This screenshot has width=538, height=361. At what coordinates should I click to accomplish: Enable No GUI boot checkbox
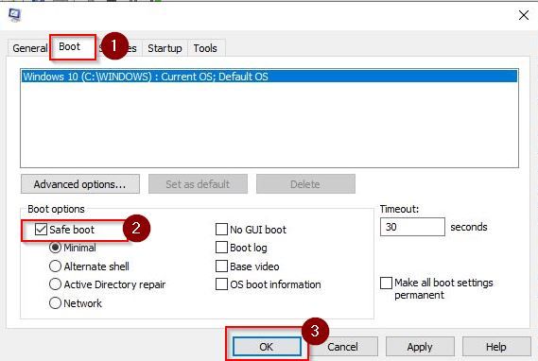[x=221, y=230]
